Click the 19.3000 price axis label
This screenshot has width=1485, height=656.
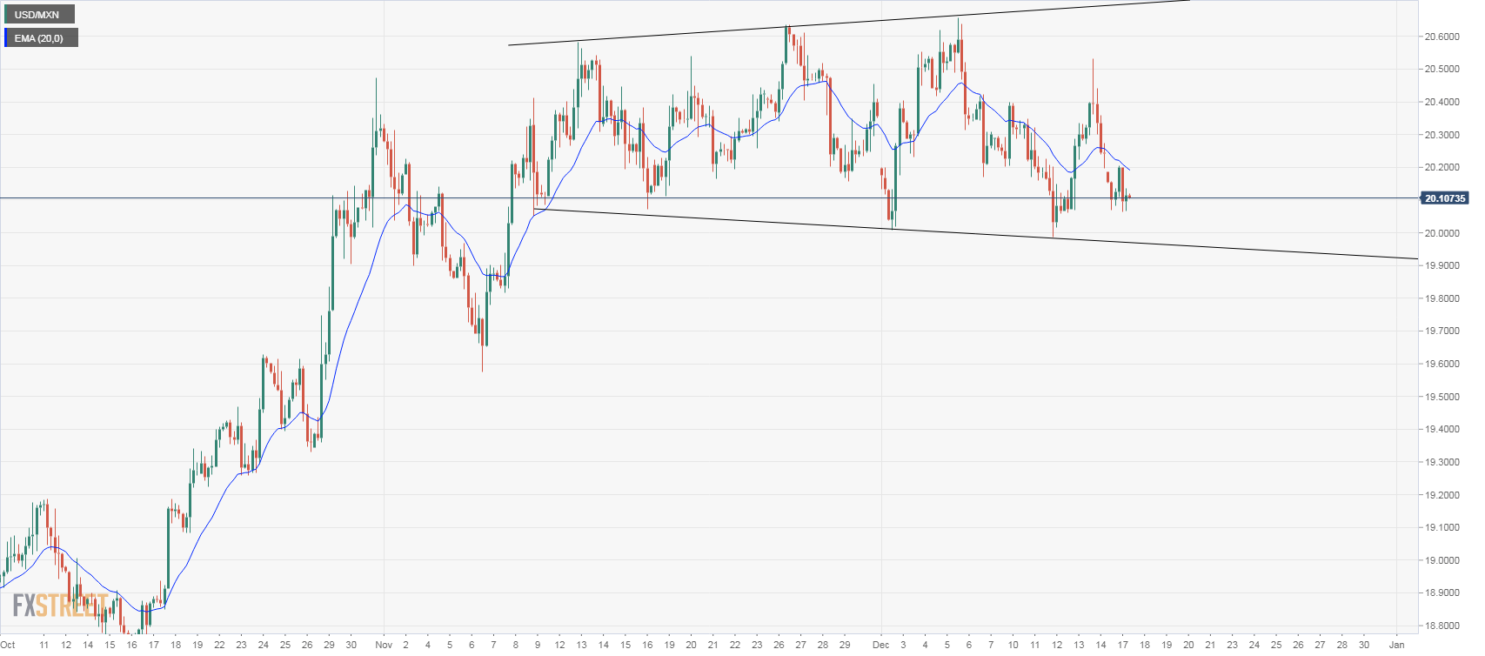(x=1442, y=462)
